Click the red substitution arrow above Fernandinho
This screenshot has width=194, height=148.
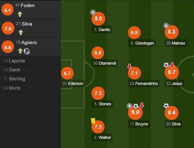[x=130, y=66]
